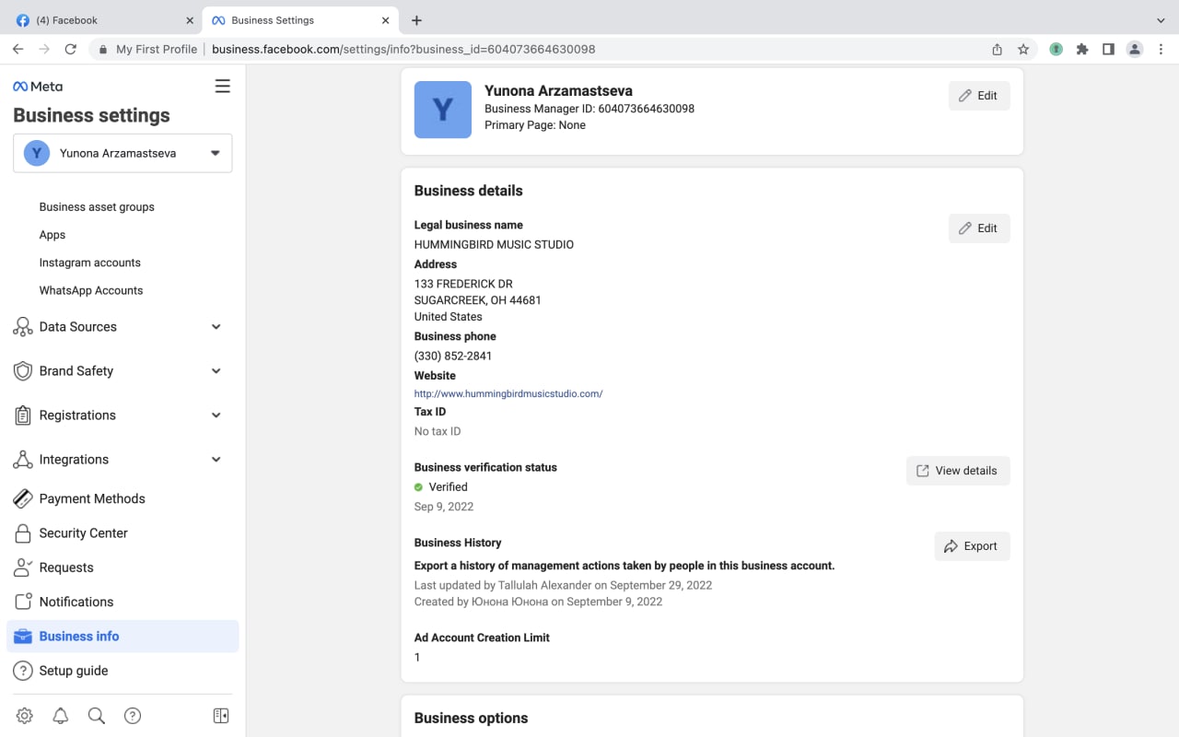Screen dimensions: 1179x737
Task: Click the green extension icon in toolbar
Action: click(1056, 49)
